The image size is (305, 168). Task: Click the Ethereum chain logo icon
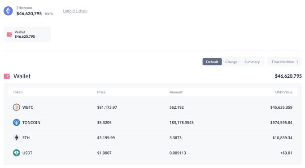8,11
